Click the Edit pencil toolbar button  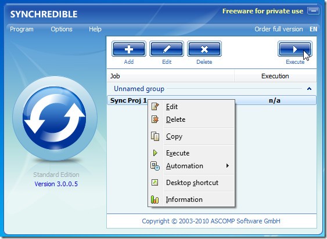coord(167,49)
